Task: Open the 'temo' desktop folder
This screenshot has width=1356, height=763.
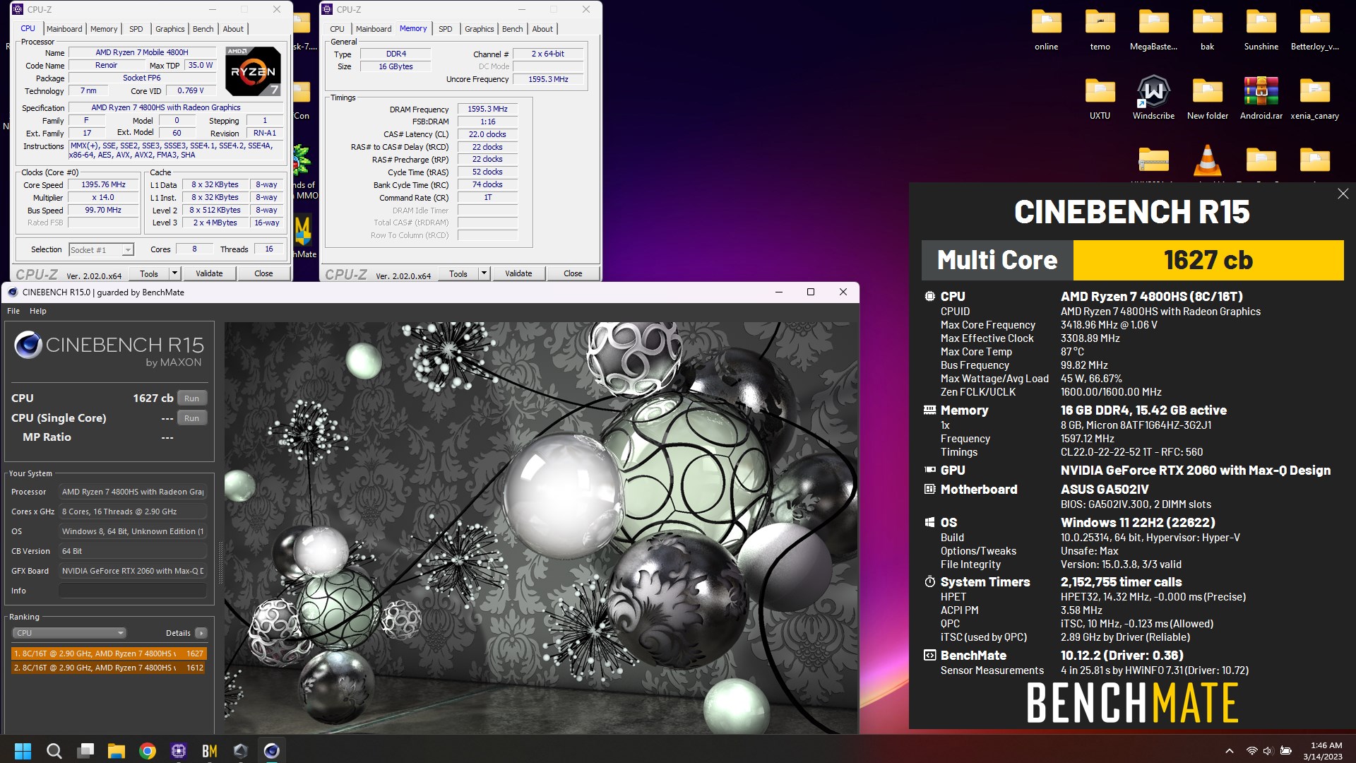Action: [1100, 30]
